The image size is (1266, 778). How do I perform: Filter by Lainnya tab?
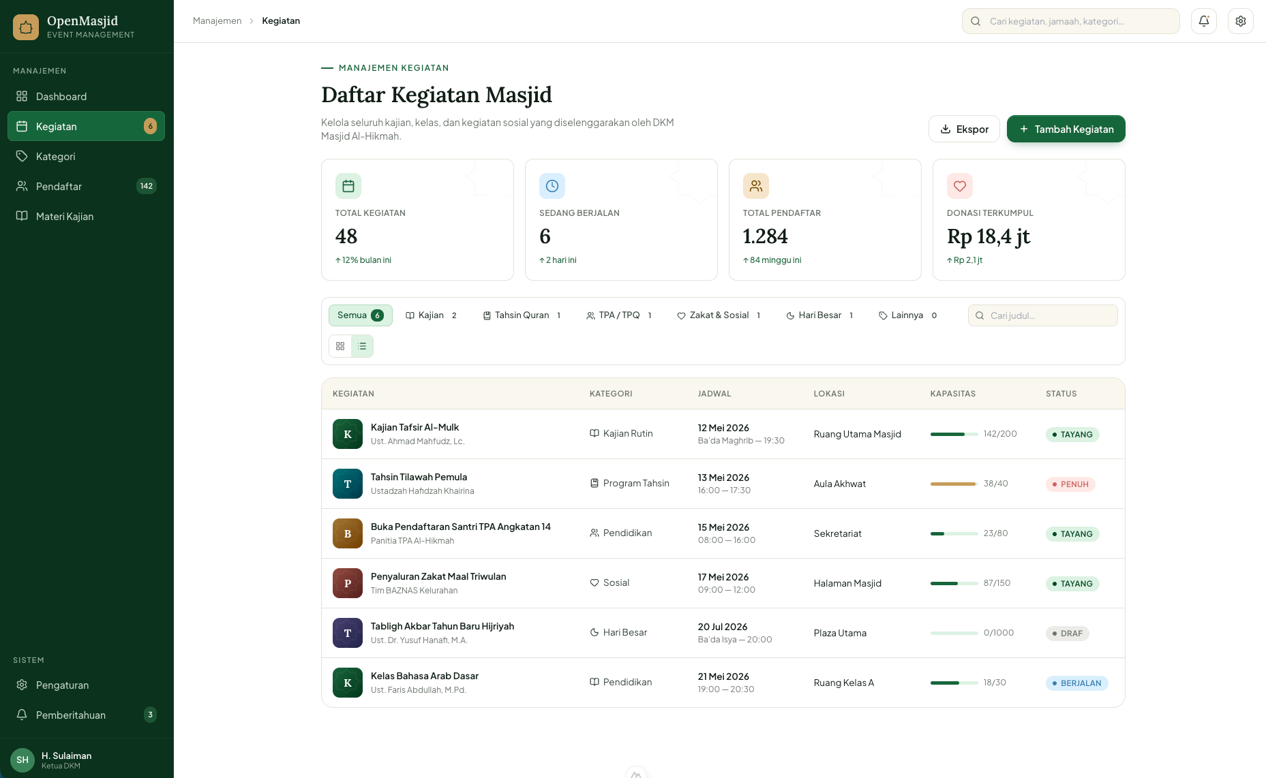(x=907, y=315)
